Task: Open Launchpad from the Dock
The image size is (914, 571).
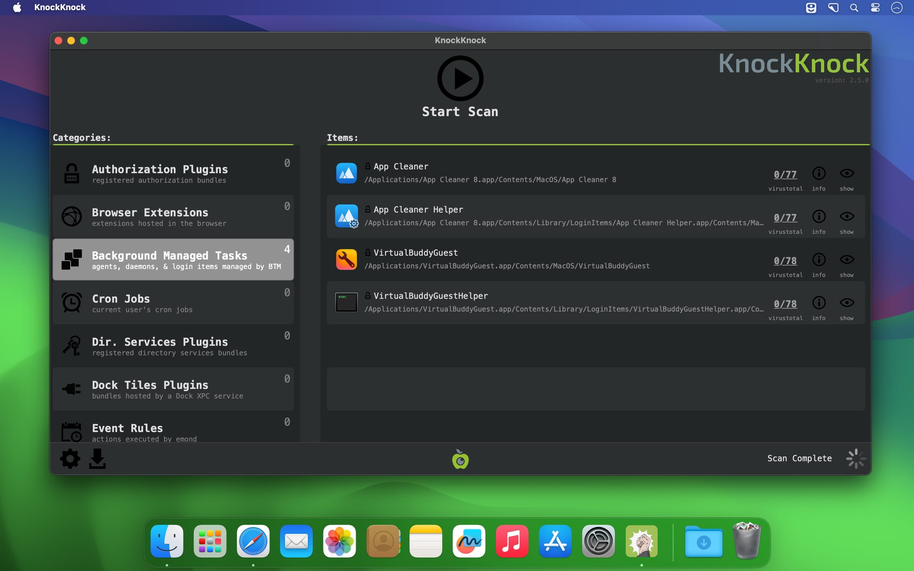Action: (210, 541)
